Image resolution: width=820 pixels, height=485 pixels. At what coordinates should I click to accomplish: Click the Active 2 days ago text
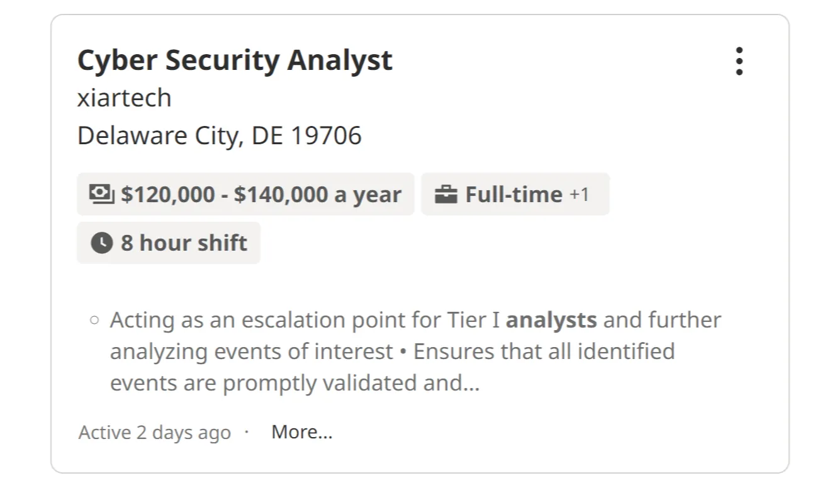tap(154, 433)
